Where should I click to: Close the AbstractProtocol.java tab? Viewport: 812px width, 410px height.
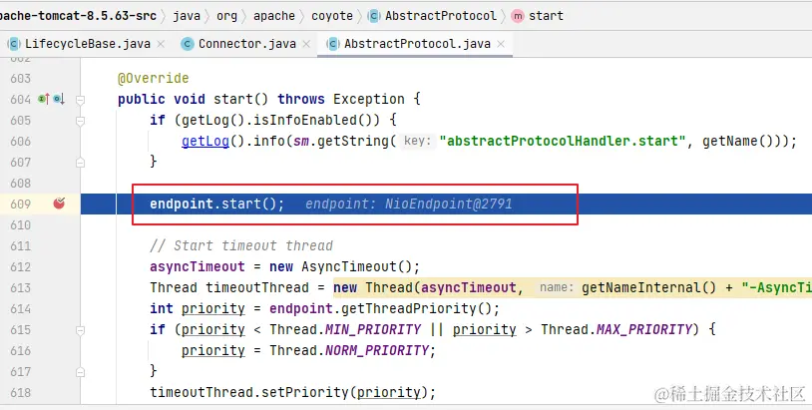501,44
